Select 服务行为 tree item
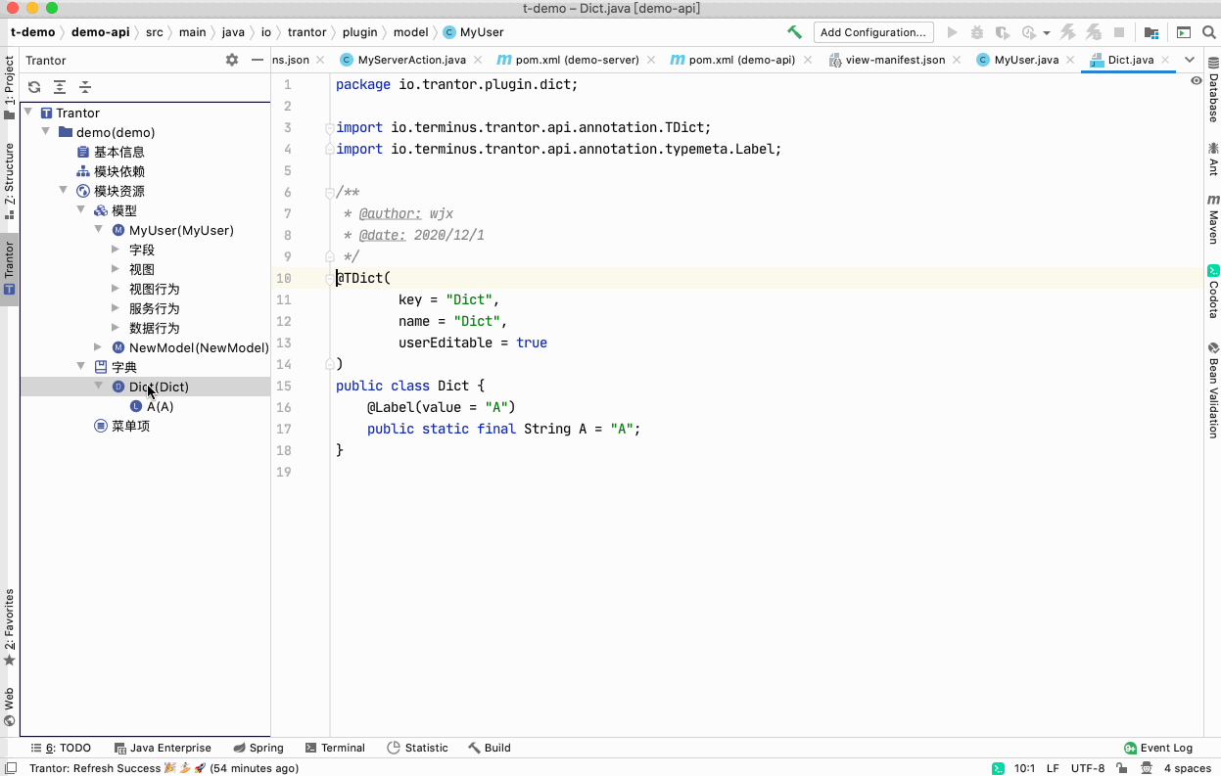The height and width of the screenshot is (776, 1221). tap(154, 308)
